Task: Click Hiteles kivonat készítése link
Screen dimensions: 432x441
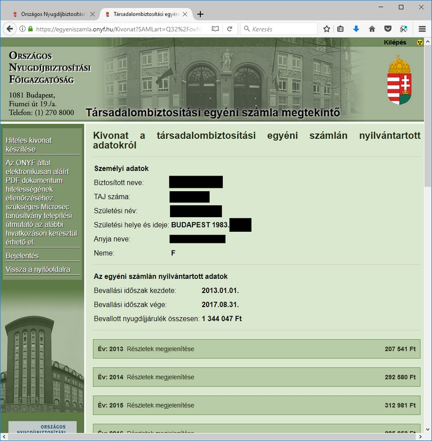Action: tap(28, 145)
